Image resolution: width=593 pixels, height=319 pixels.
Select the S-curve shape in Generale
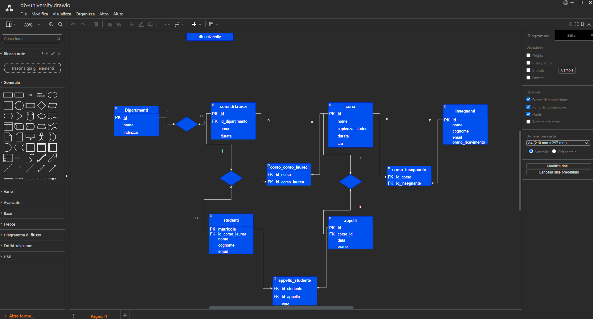click(x=30, y=158)
